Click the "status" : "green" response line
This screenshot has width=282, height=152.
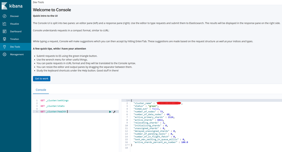point(146,106)
